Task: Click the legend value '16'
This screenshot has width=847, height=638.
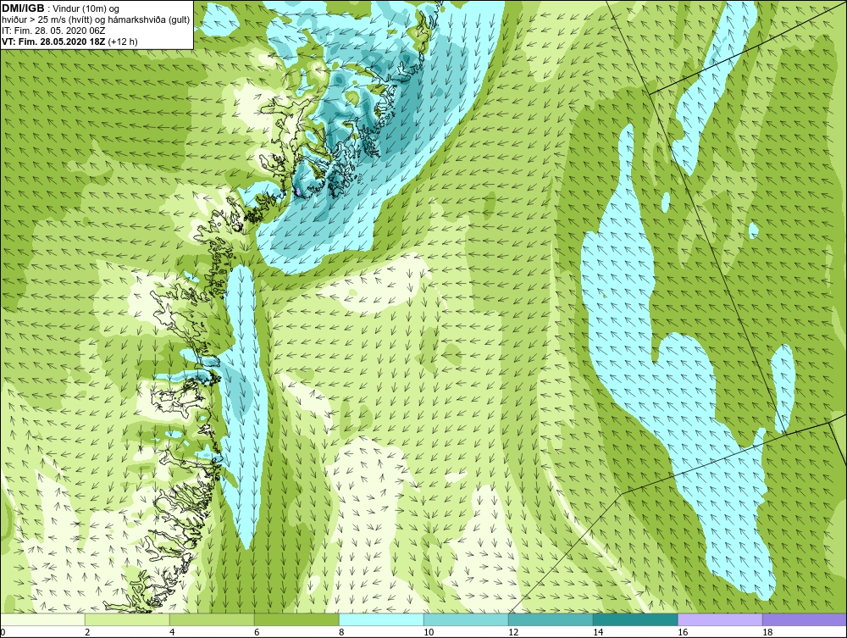Action: 683,632
